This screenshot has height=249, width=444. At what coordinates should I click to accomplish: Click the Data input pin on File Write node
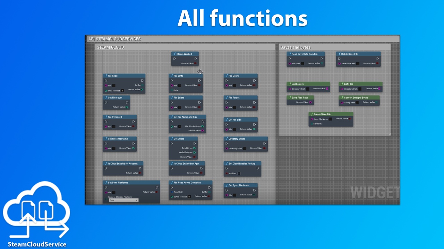(172, 90)
